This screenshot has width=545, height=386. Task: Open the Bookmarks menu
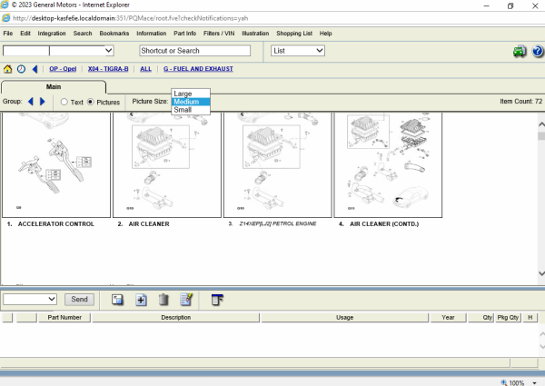click(114, 34)
